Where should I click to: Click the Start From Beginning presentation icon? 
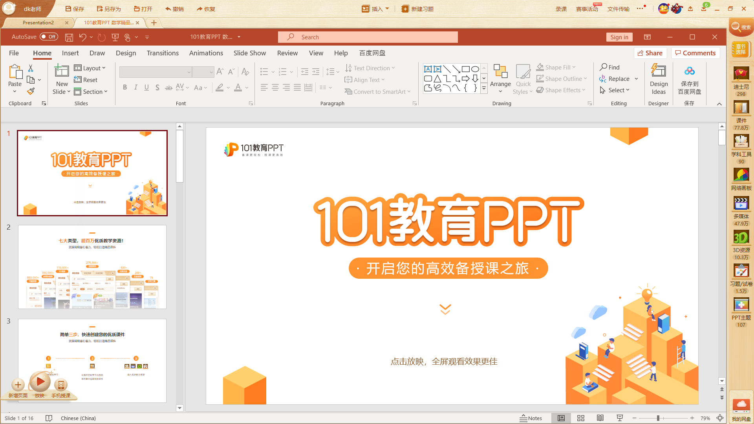point(115,37)
